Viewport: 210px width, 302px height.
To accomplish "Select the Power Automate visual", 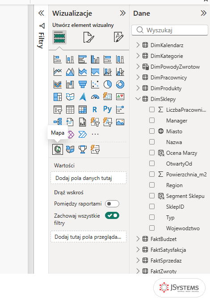I will click(x=83, y=135).
